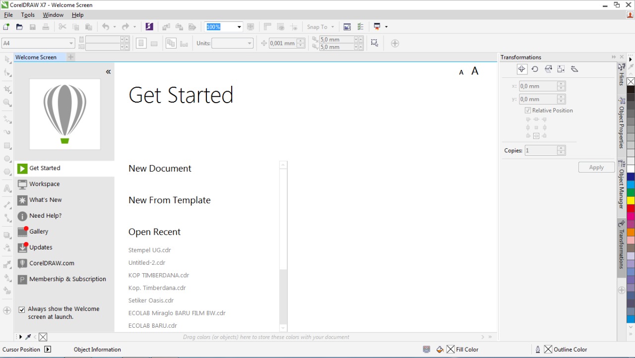Click the quick customize plus in Transformations strip
Screen dimensions: 635x358
tap(621, 290)
